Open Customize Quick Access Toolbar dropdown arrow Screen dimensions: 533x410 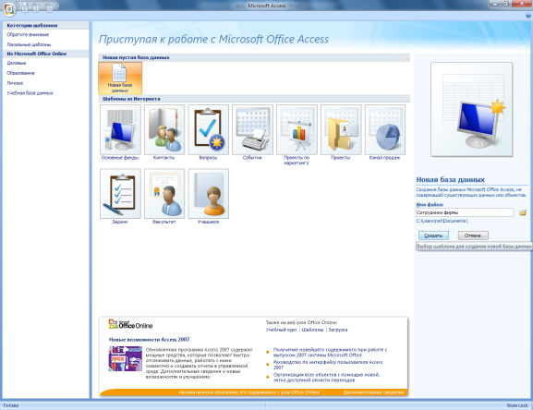click(64, 6)
